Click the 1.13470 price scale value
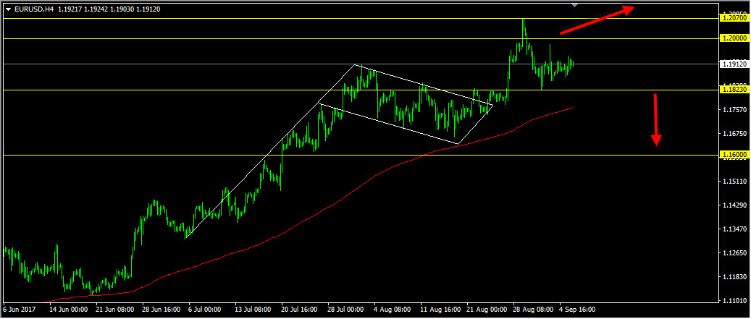The width and height of the screenshot is (751, 319). click(735, 229)
